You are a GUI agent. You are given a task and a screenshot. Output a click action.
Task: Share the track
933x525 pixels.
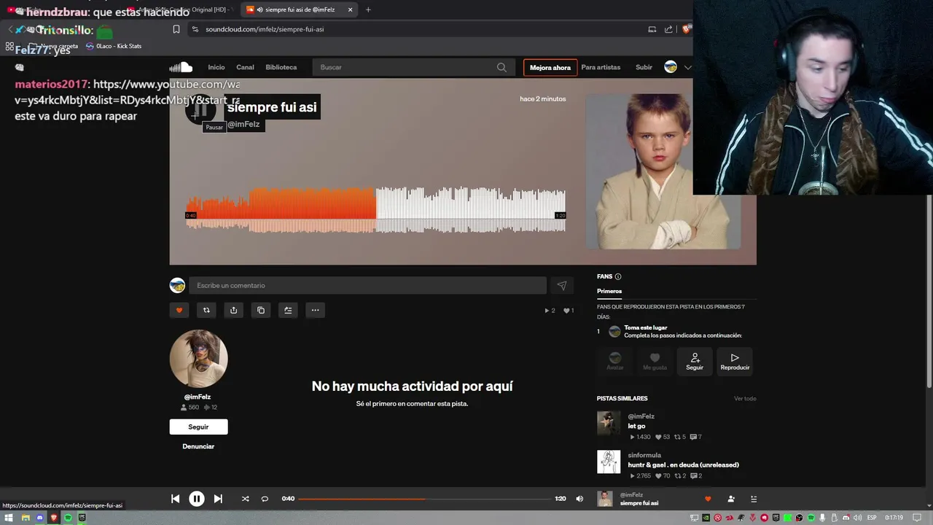233,310
